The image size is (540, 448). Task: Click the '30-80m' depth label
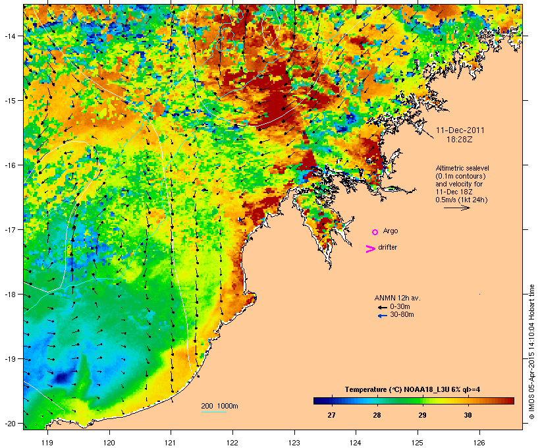click(402, 314)
